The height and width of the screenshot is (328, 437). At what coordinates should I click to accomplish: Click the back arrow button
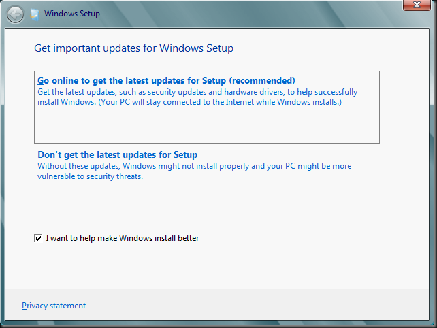coord(15,14)
